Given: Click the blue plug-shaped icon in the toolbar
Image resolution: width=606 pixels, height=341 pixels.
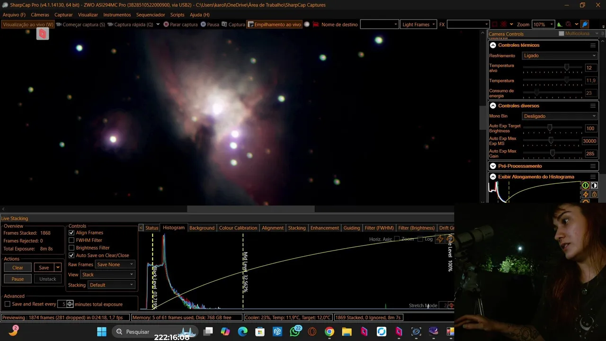Looking at the screenshot, I should (x=585, y=24).
